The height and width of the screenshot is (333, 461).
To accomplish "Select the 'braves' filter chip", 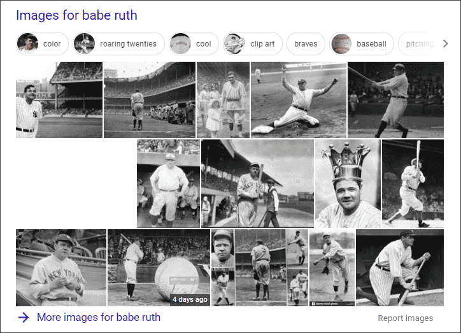I will (306, 43).
